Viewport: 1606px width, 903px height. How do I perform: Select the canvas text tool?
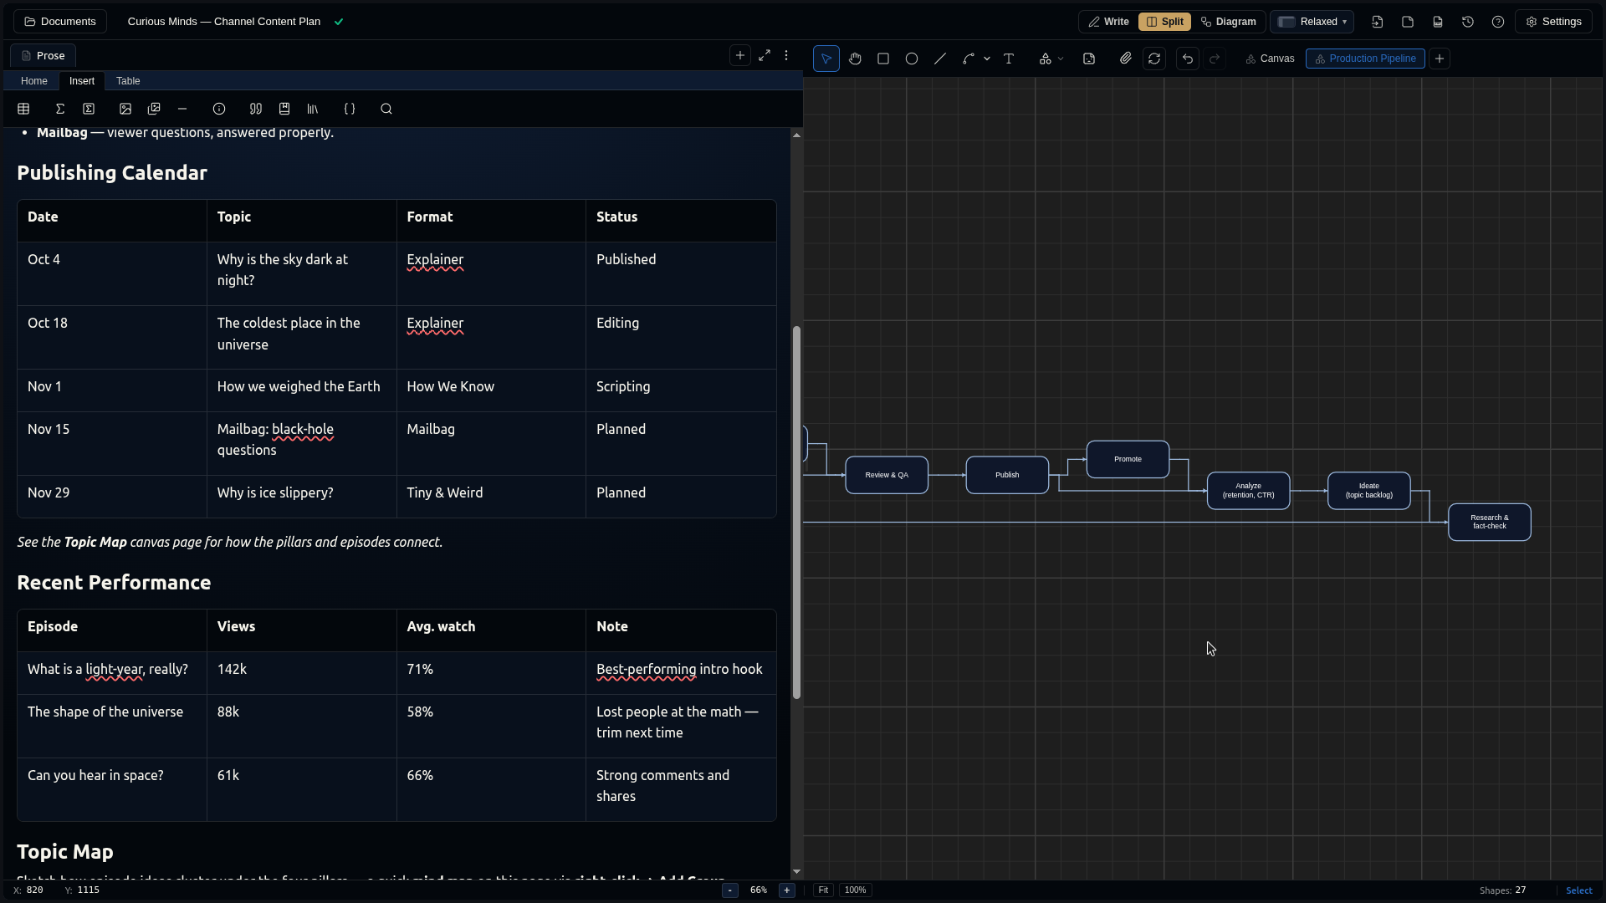pyautogui.click(x=1009, y=59)
